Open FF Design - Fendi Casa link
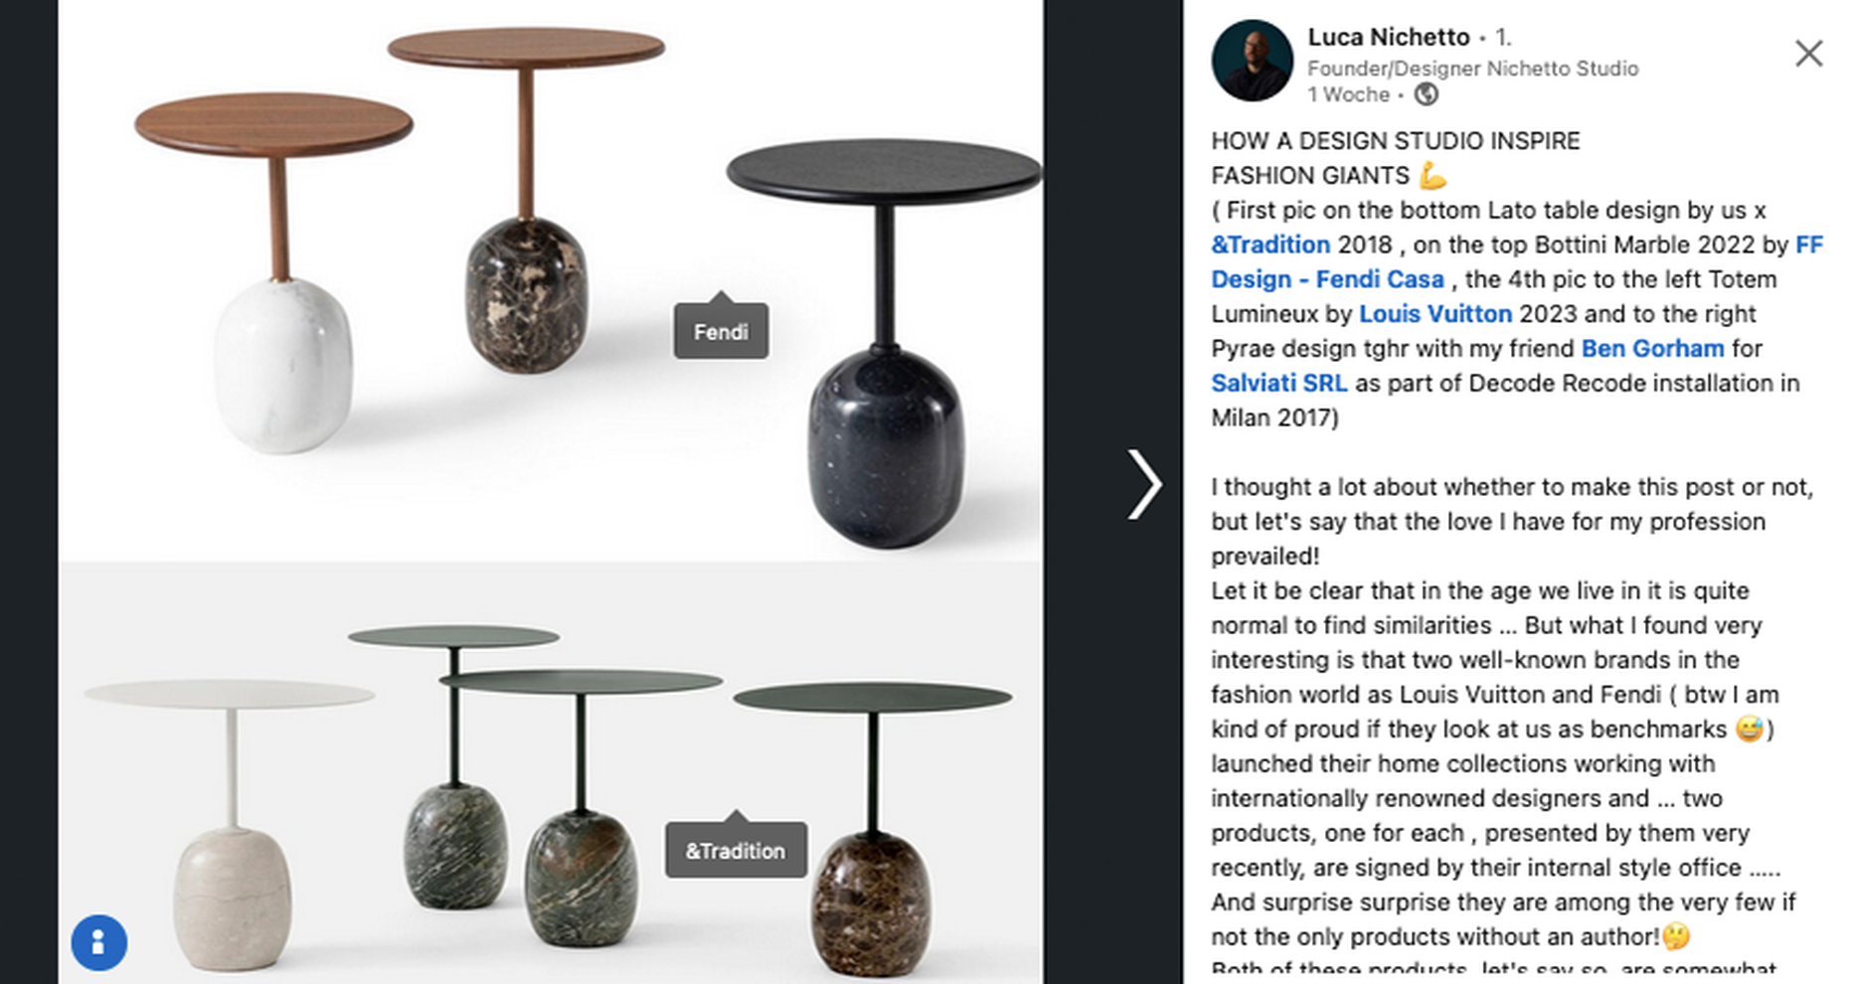This screenshot has width=1849, height=984. (1326, 279)
